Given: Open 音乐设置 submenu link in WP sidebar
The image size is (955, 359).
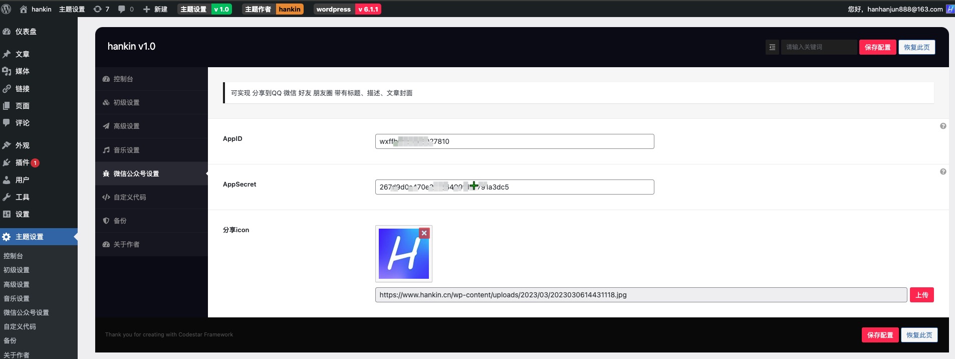Looking at the screenshot, I should [17, 298].
